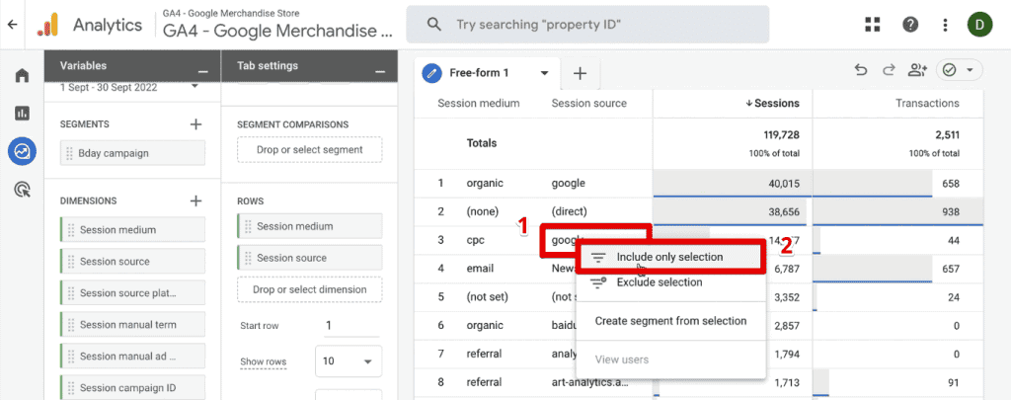1011x400 pixels.
Task: Click the Google Analytics logo
Action: 47,25
